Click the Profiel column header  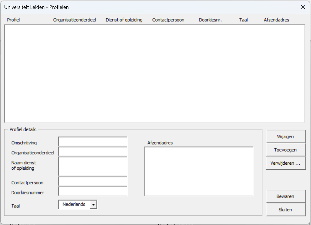tap(14, 20)
